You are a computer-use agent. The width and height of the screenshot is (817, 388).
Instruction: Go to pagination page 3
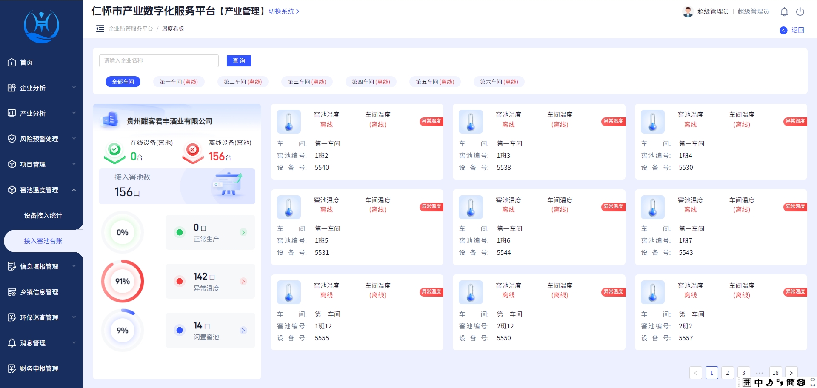tap(744, 373)
